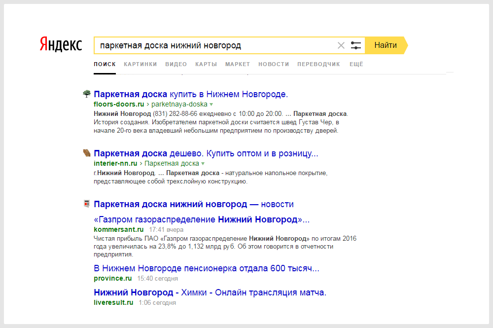Click snippet 'Чистая прибыль ПАО «Газпром'
The width and height of the screenshot is (493, 328).
point(141,239)
